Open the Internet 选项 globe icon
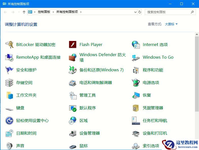The width and height of the screenshot is (199, 150). [x=136, y=45]
